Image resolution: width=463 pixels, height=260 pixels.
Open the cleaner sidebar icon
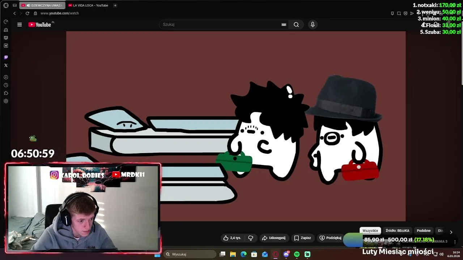6,30
